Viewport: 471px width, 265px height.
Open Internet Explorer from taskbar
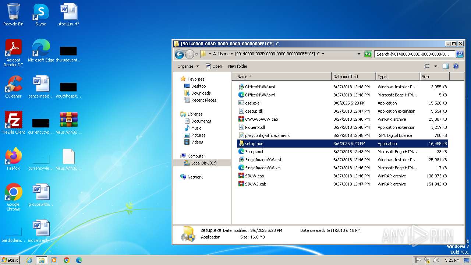click(29, 260)
